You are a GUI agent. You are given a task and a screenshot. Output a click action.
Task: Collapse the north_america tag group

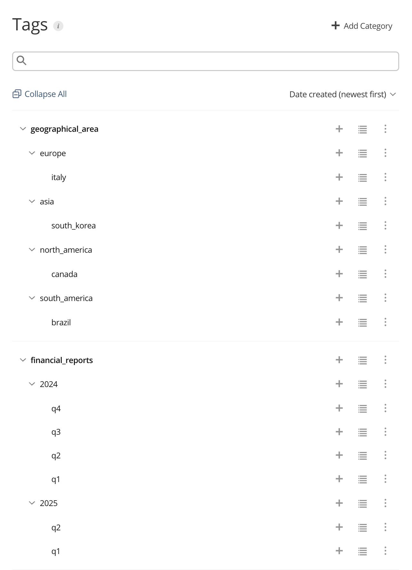pos(32,249)
